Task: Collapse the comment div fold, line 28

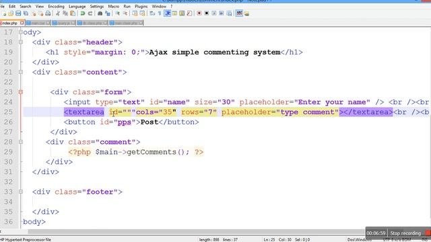Action: [x=21, y=142]
